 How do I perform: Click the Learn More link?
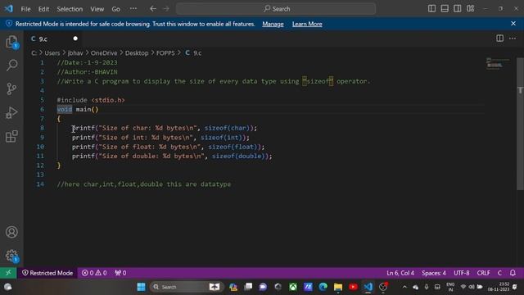pos(307,24)
